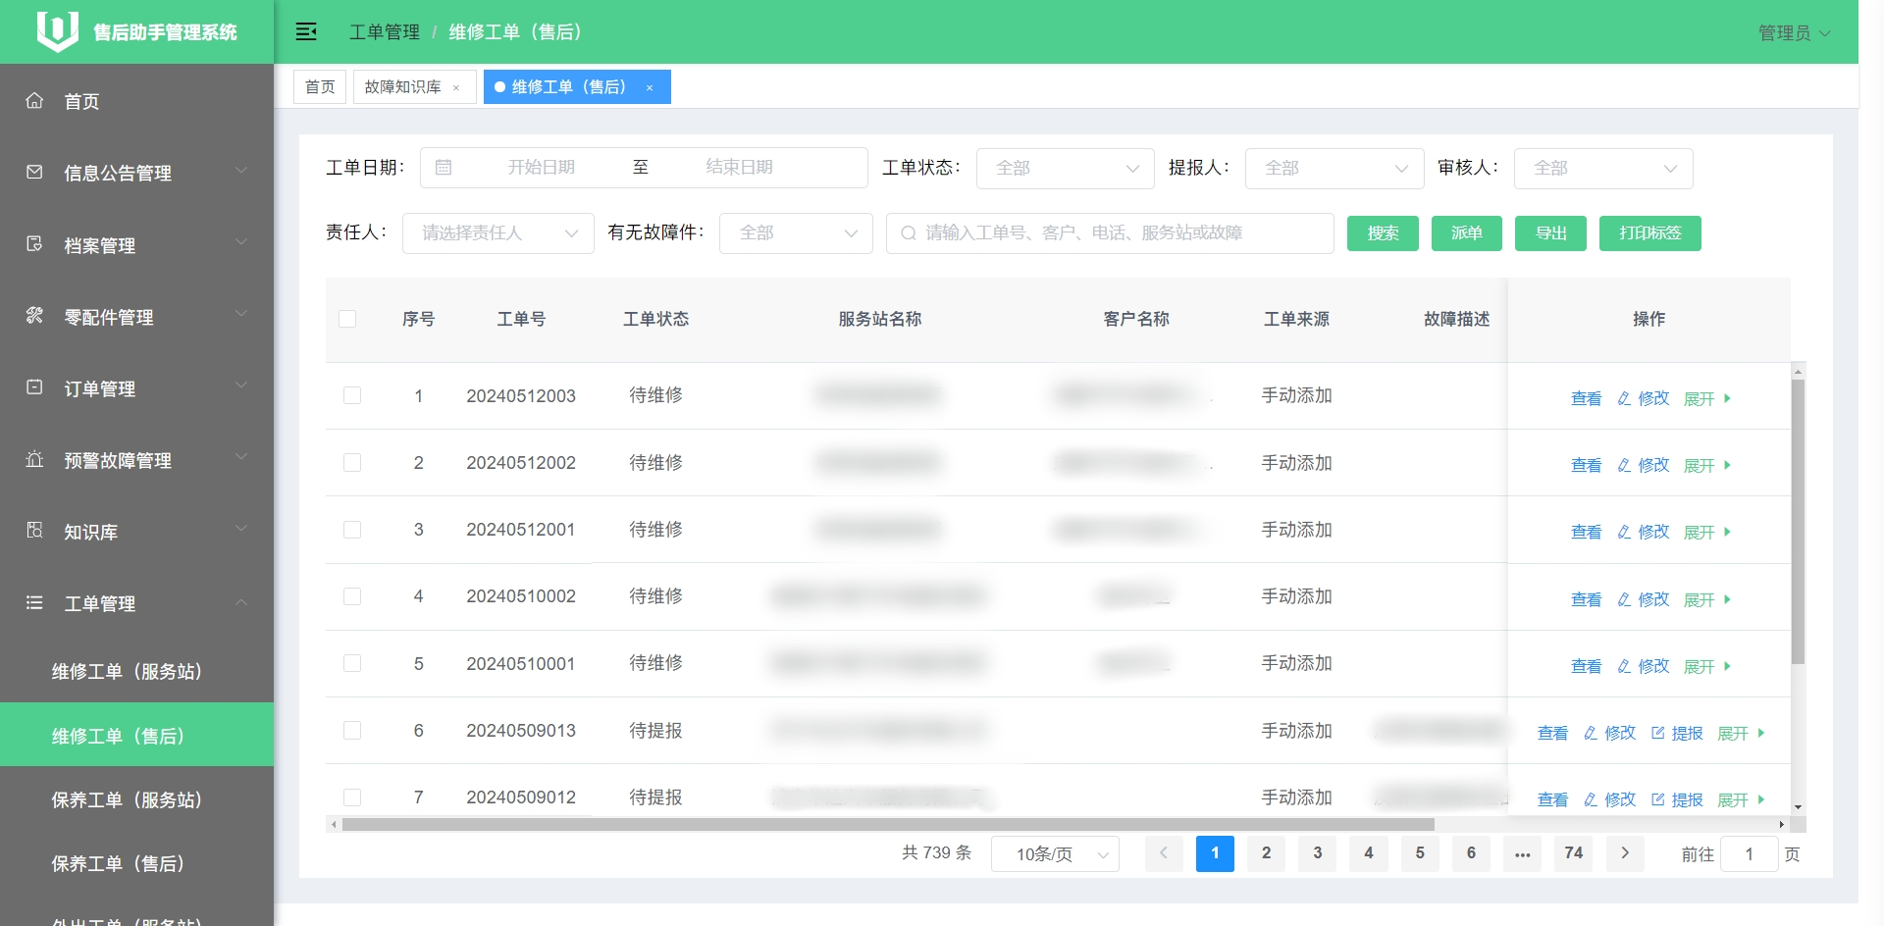Click the list icon for 工单管理
The height and width of the screenshot is (926, 1884).
coord(34,602)
